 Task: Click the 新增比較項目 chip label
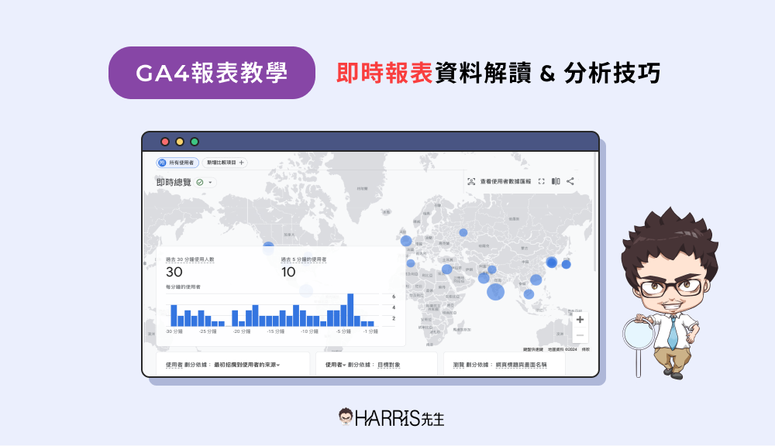(222, 163)
